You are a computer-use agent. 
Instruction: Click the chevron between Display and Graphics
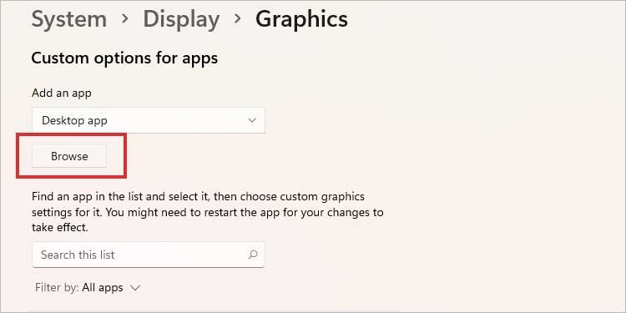238,18
